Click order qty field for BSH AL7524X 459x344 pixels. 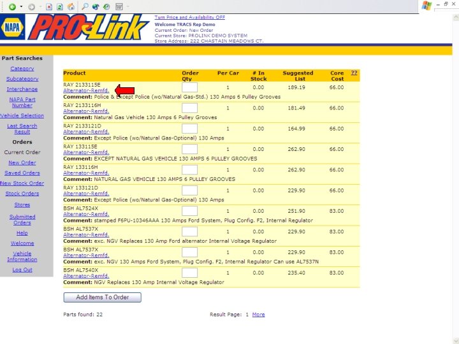tap(190, 211)
